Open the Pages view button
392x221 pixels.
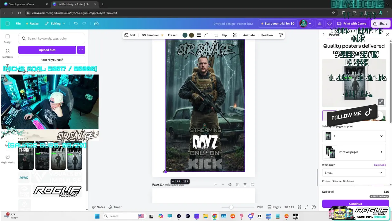274,207
